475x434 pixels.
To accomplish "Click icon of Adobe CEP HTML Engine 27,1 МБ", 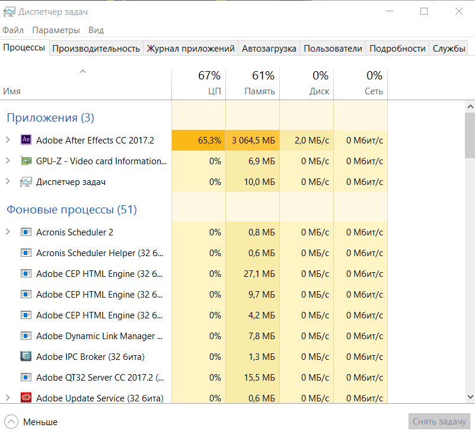I will [26, 273].
